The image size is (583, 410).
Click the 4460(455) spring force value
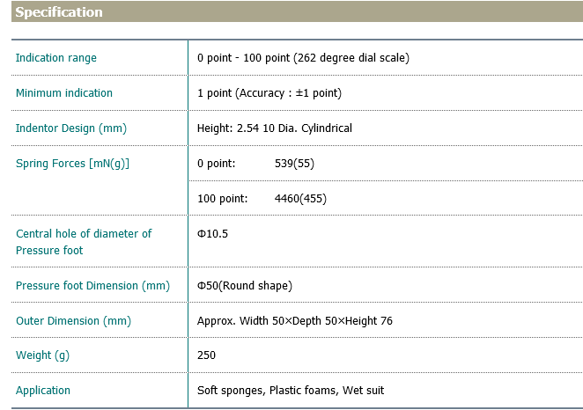coord(300,199)
